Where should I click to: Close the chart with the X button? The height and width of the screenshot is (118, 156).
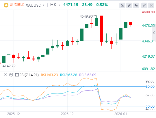pos(151,5)
